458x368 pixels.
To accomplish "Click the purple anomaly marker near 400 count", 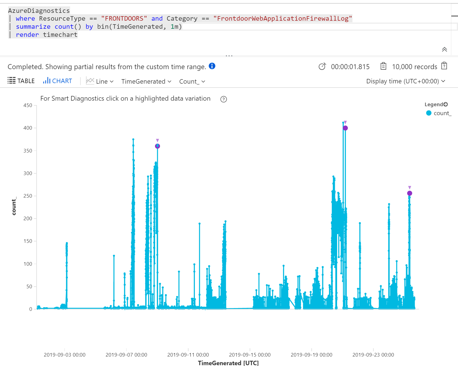I will point(345,128).
